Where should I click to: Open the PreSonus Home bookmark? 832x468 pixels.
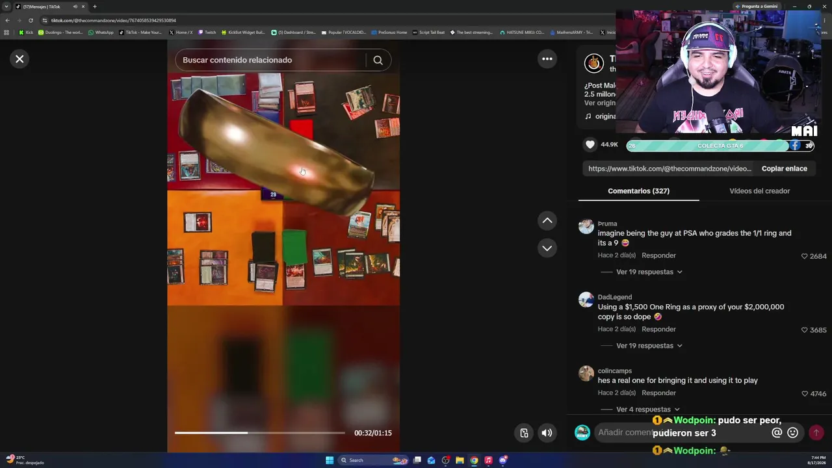(x=389, y=32)
